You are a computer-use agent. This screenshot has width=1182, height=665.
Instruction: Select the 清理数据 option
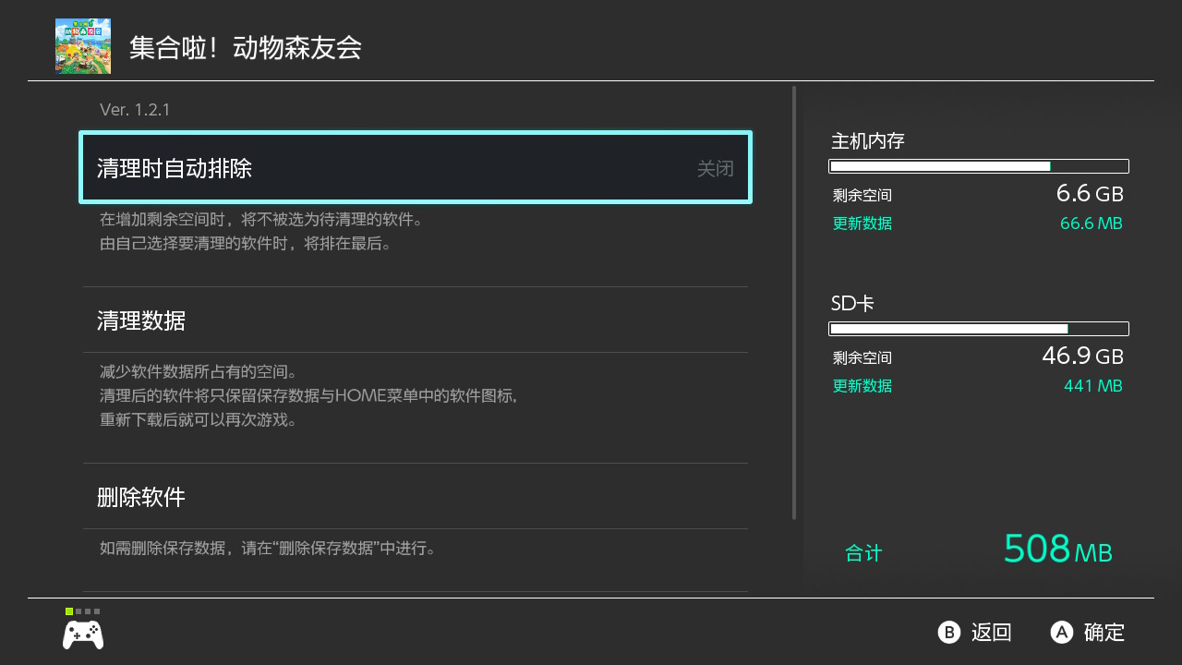pos(416,320)
